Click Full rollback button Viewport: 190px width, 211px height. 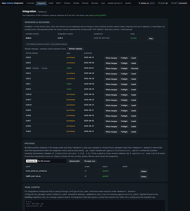click(46, 44)
